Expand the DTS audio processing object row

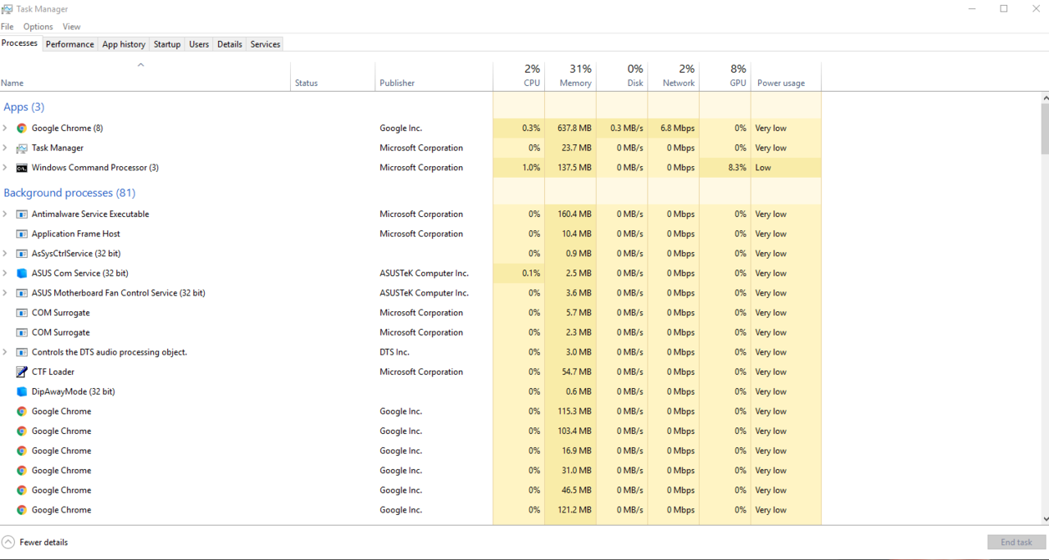click(x=5, y=352)
